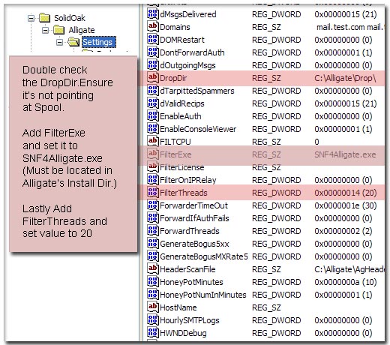The width and height of the screenshot is (390, 345).
Task: Click the ForwardIfAuthFails DWORD icon
Action: click(153, 217)
